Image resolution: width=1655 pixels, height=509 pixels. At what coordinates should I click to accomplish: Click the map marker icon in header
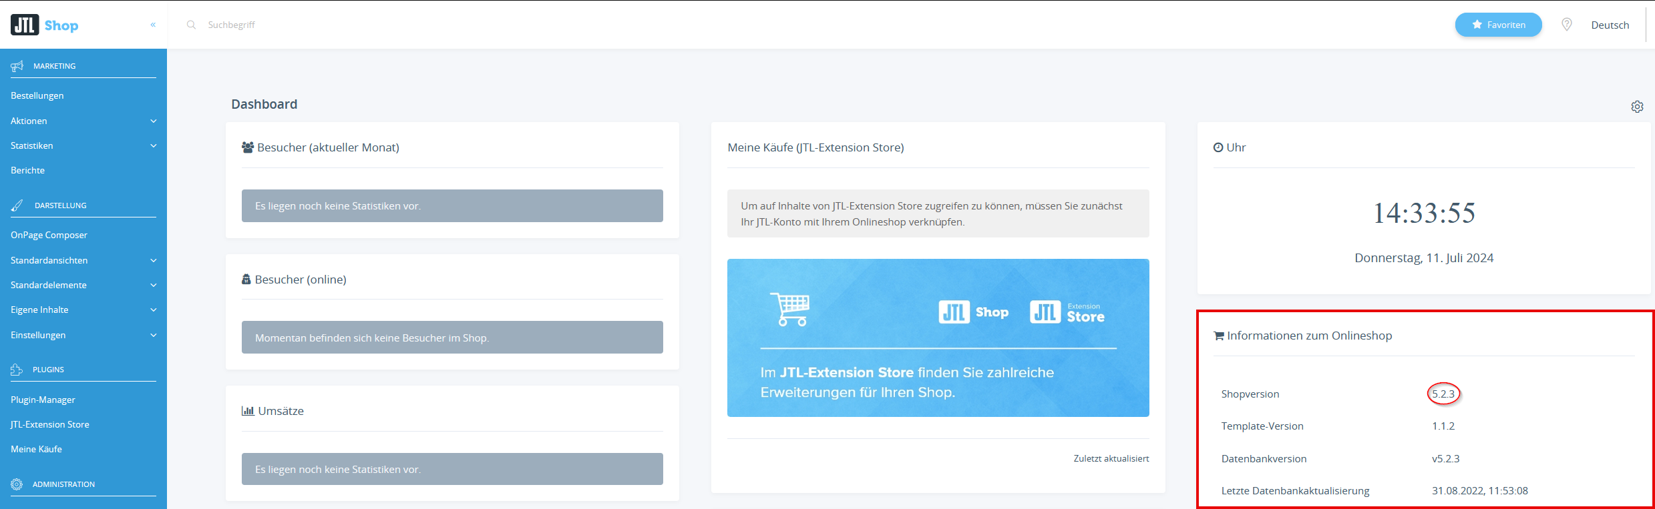click(1567, 25)
